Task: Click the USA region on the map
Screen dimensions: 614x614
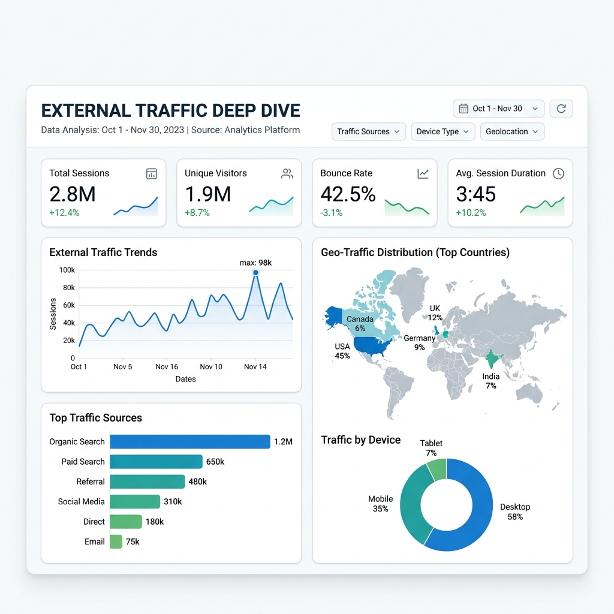Action: pyautogui.click(x=370, y=346)
